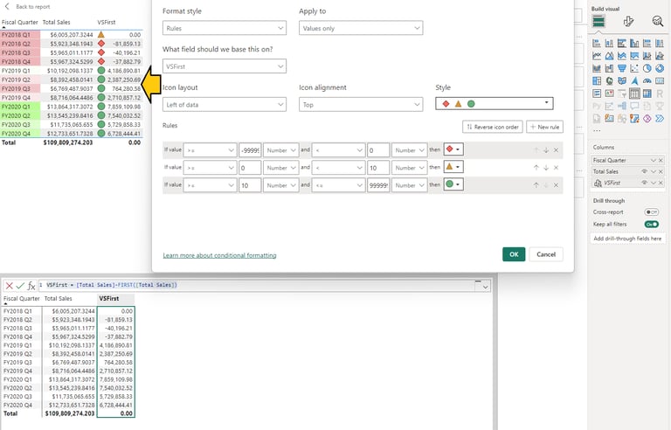Commit the formula with the checkmark

pyautogui.click(x=20, y=286)
